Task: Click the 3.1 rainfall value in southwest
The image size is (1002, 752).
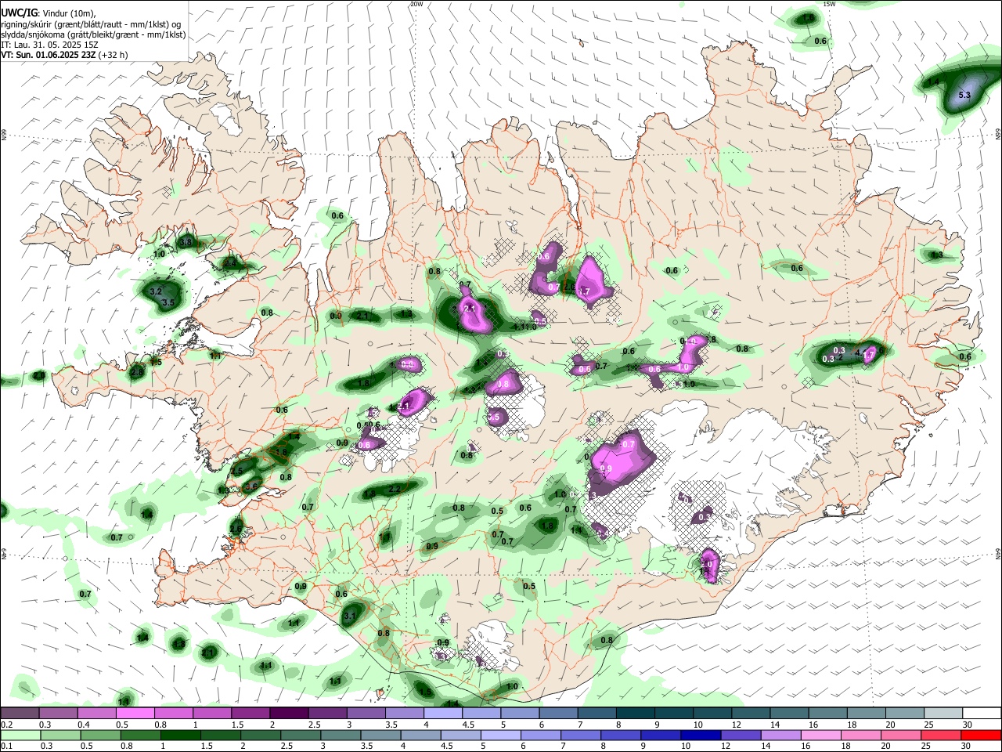Action: click(350, 616)
